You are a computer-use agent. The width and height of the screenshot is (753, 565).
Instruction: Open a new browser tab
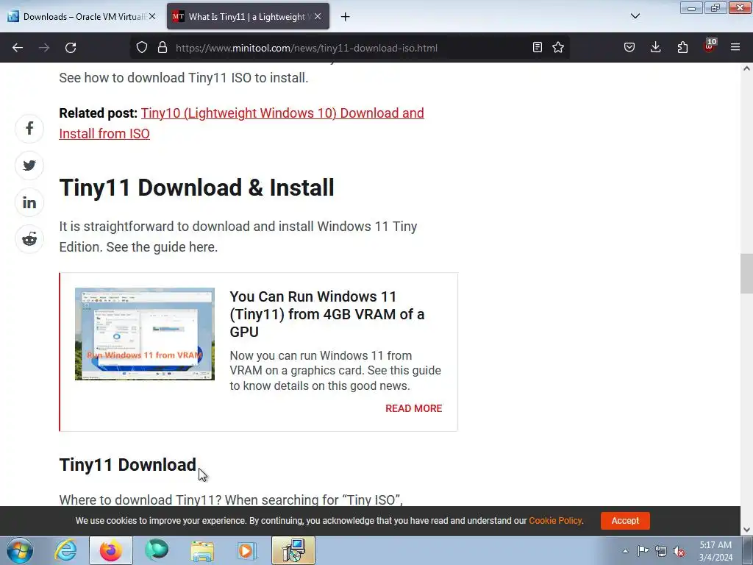346,17
